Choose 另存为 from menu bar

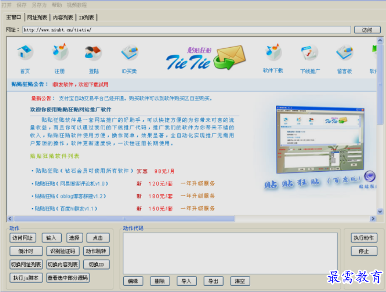pos(39,5)
